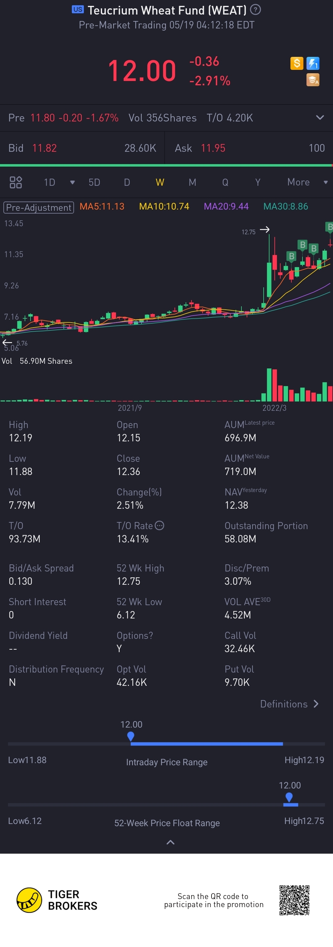
Task: Tap the Opt Vol 42.16K value
Action: click(x=132, y=682)
